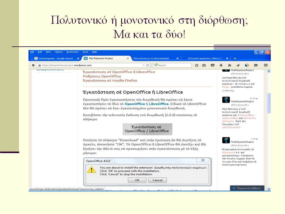Switch to The Polytonic Project tab
Image resolution: width=285 pixels, height=214 pixels.
106,59
